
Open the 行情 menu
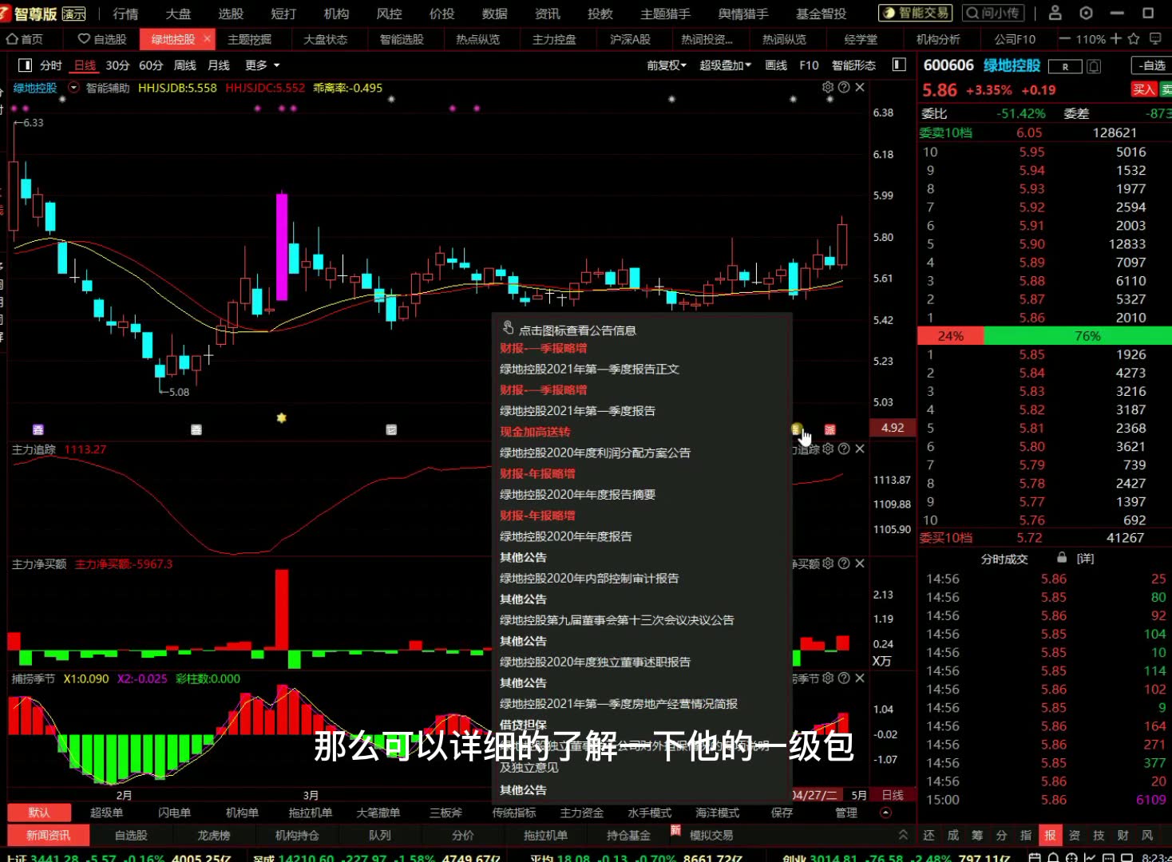tap(125, 14)
